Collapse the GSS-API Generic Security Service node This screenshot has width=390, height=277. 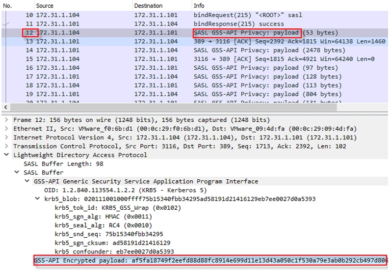pos(27,182)
